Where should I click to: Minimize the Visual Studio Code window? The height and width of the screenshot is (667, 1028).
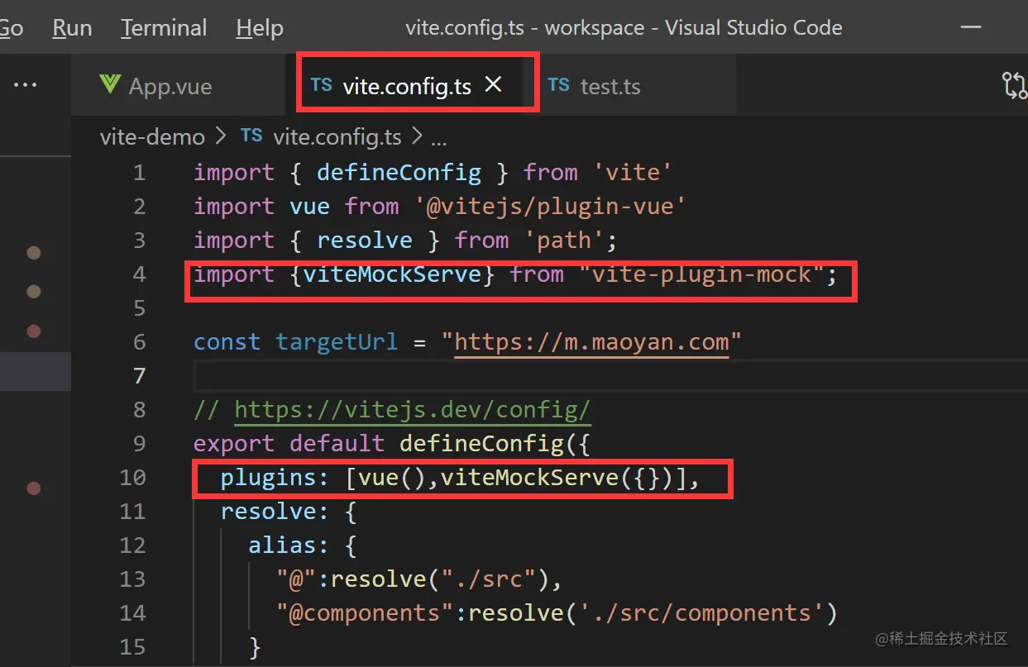tap(972, 27)
